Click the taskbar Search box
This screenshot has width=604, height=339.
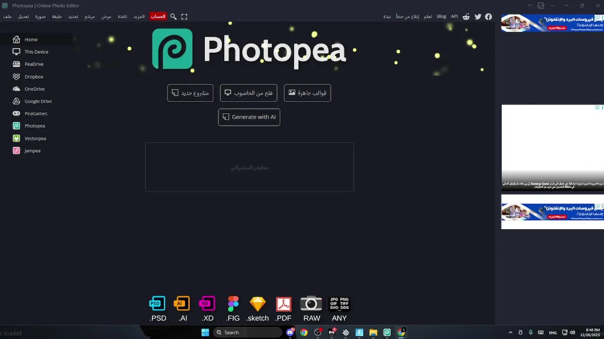248,332
